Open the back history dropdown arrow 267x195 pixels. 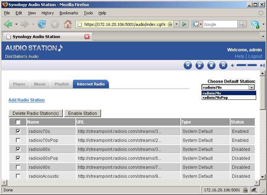pyautogui.click(x=16, y=24)
